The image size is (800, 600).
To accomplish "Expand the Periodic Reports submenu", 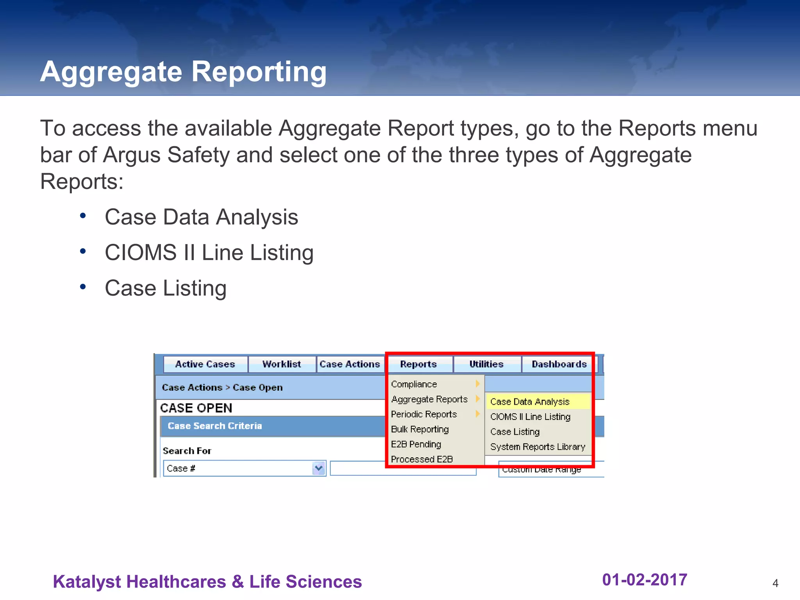I will click(x=436, y=414).
